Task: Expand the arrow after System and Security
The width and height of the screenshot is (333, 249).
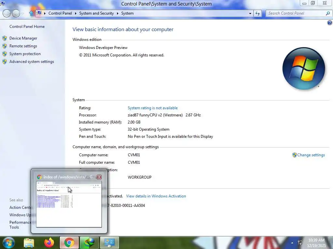Action: [117, 13]
